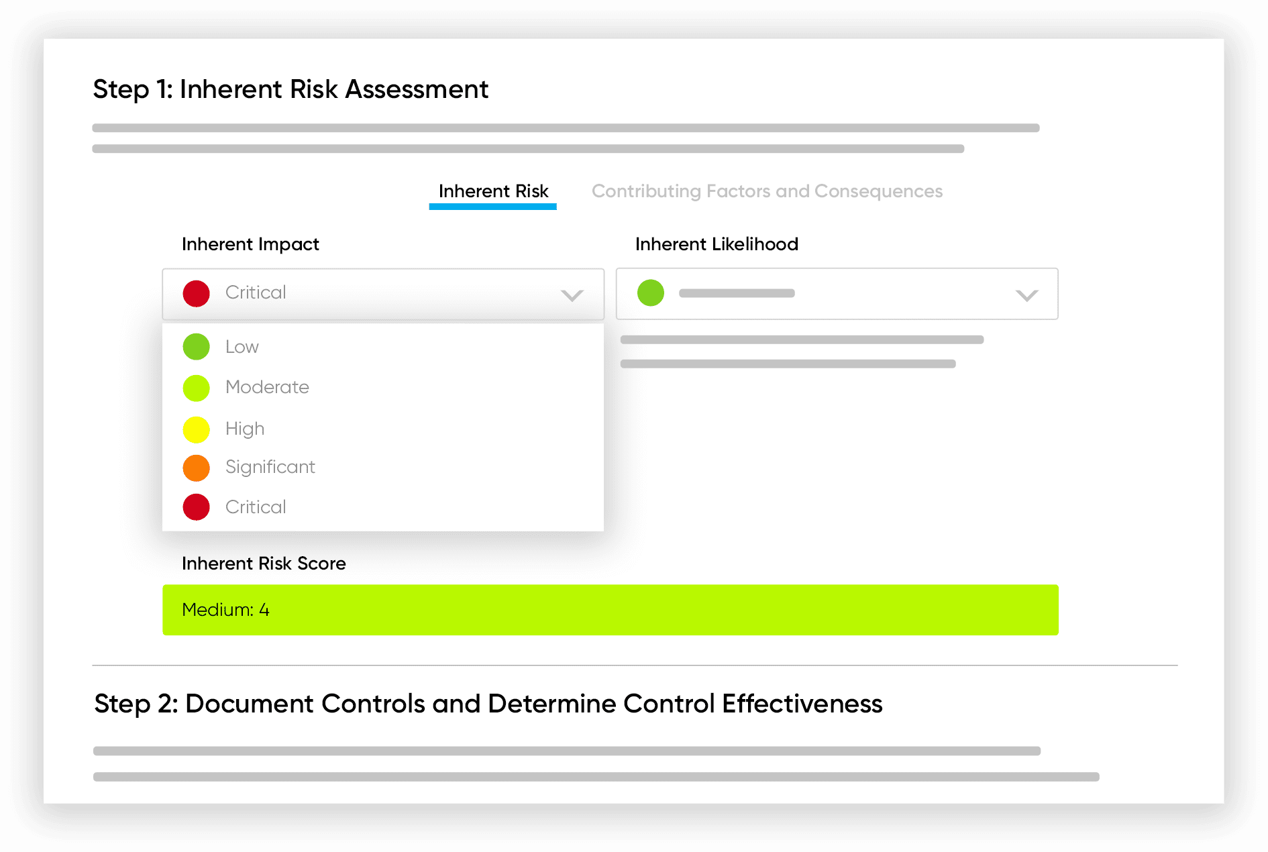Click the green dot icon beside Low
The width and height of the screenshot is (1268, 852).
pos(195,347)
